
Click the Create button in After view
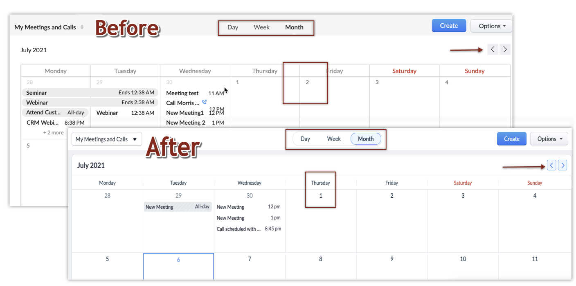tap(511, 139)
